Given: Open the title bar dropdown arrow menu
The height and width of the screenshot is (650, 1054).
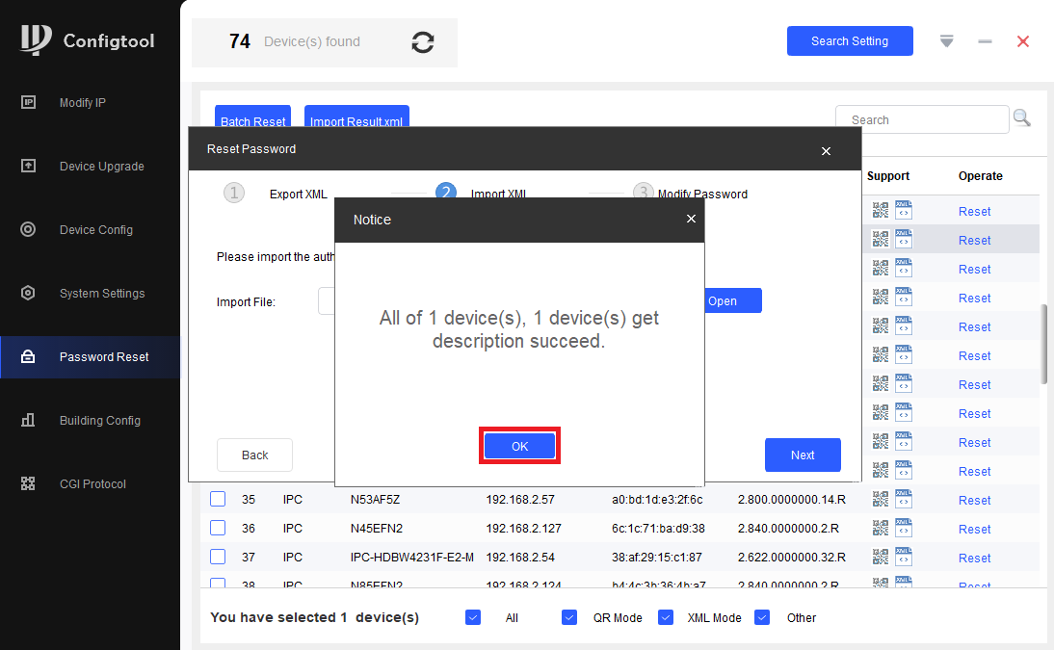Looking at the screenshot, I should [x=946, y=41].
